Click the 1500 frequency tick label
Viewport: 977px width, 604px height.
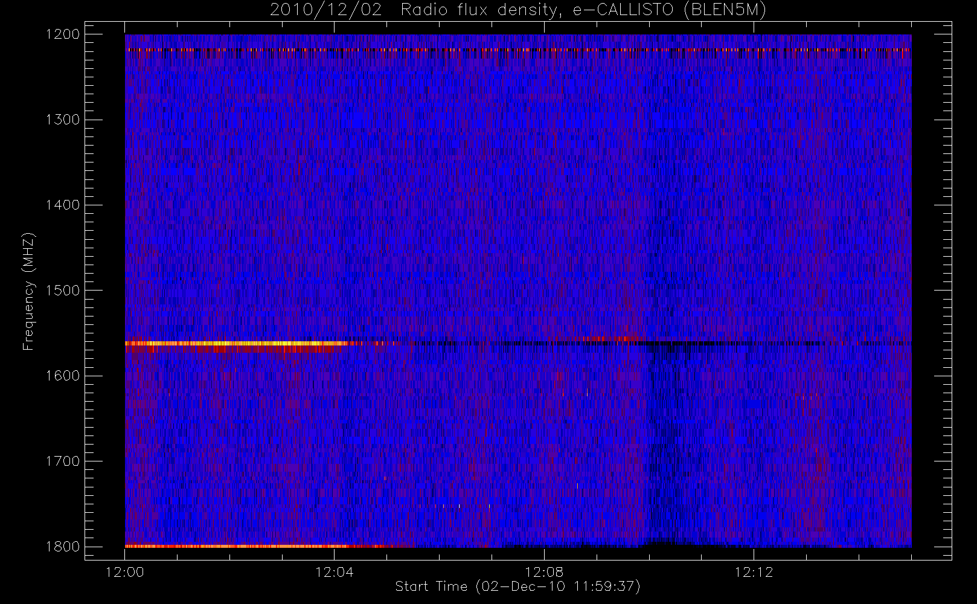[63, 291]
